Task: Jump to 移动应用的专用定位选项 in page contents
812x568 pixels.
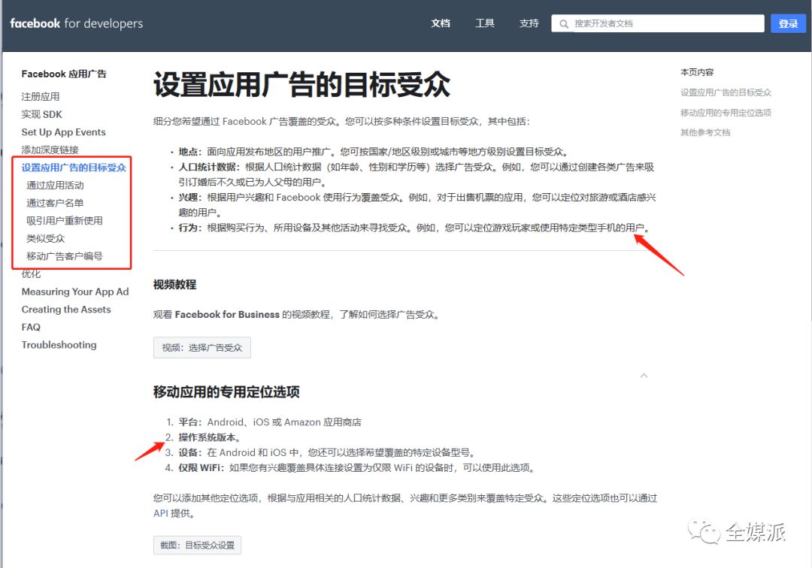Action: (726, 113)
